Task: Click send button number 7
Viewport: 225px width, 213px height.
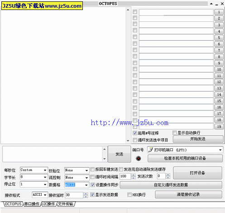Action: (219, 50)
